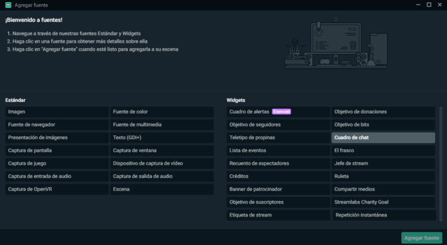447x245 pixels.
Task: Select El frasco widget
Action: coord(383,150)
